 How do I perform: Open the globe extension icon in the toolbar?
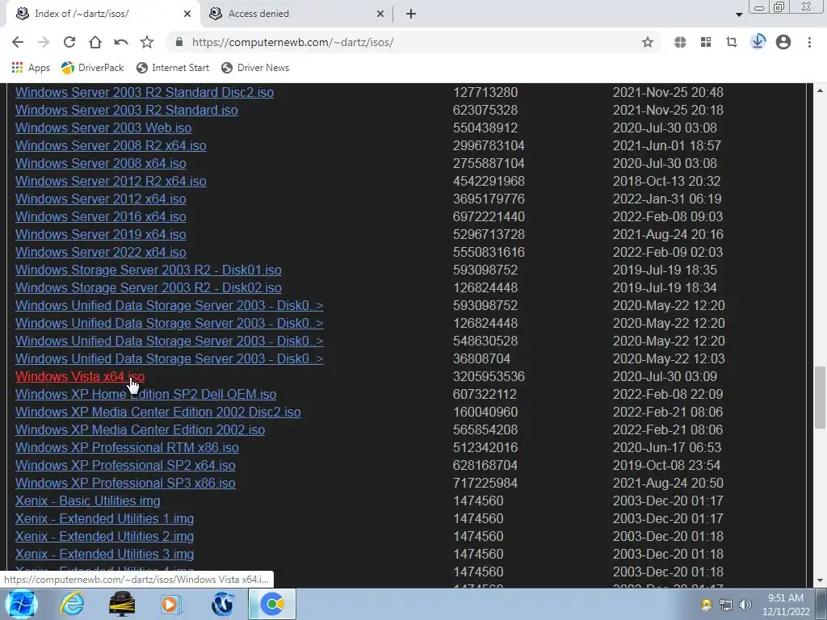click(x=680, y=42)
